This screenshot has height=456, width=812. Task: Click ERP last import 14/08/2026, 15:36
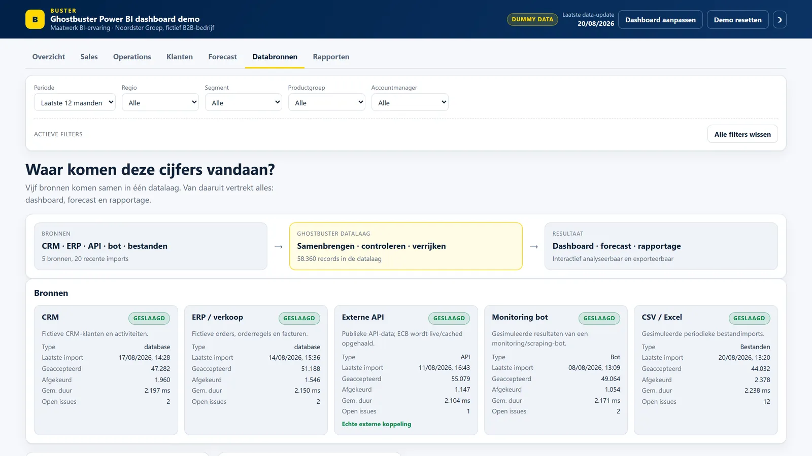(x=294, y=358)
